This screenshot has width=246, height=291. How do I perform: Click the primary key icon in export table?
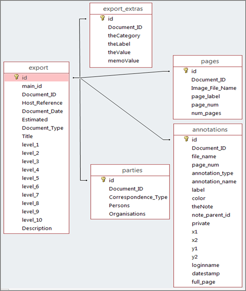click(16, 77)
